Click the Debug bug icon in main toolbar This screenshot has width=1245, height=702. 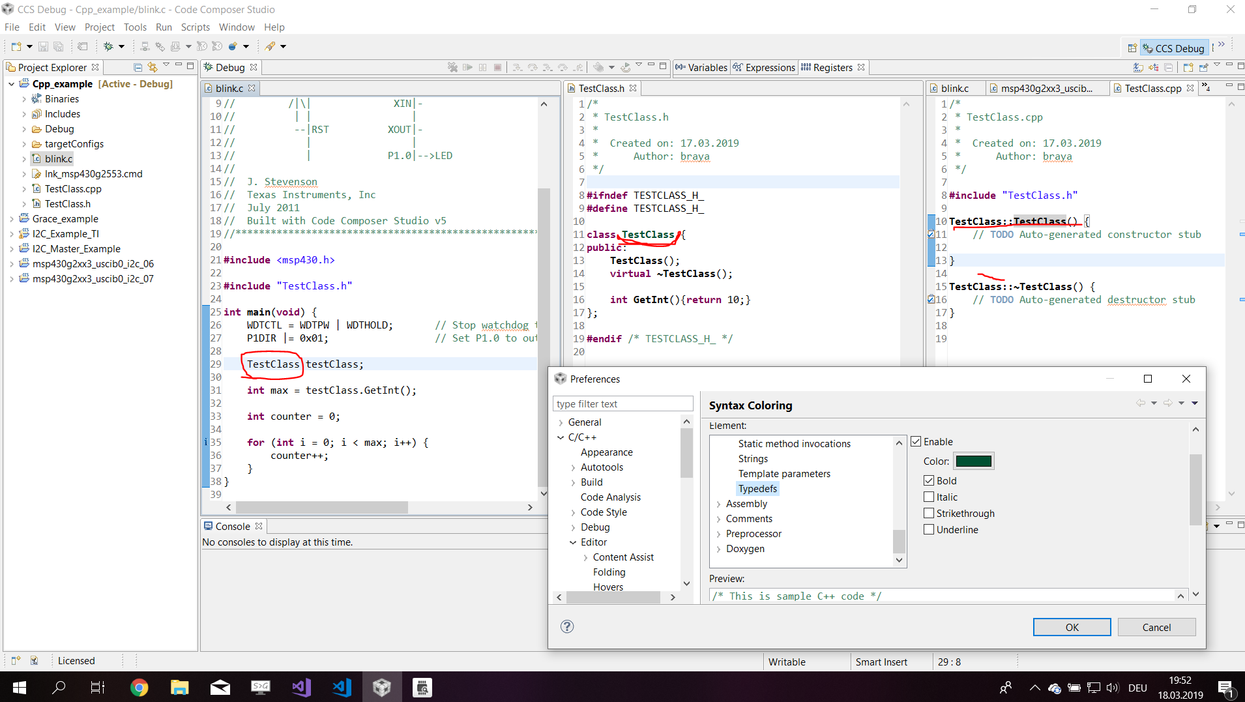109,46
